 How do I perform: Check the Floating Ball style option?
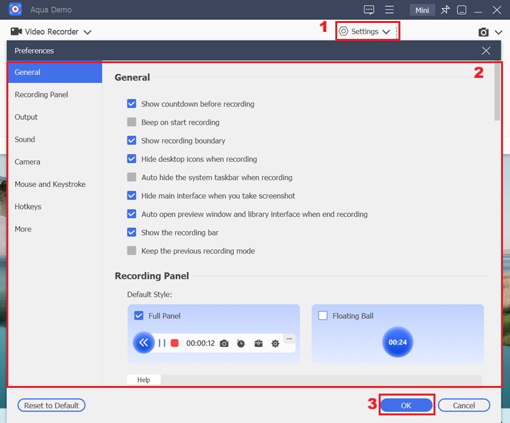(323, 316)
